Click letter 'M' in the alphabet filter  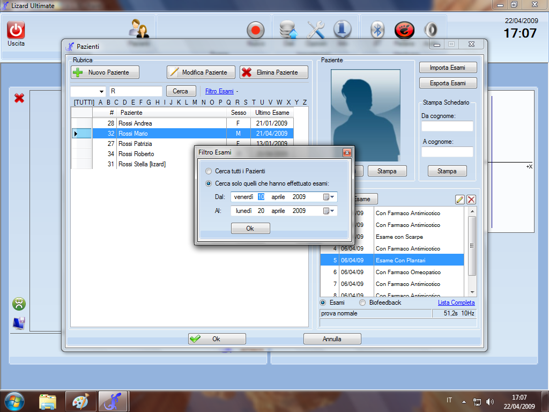[195, 102]
